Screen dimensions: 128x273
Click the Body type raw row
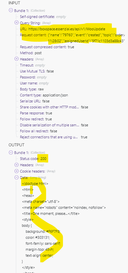32,89
